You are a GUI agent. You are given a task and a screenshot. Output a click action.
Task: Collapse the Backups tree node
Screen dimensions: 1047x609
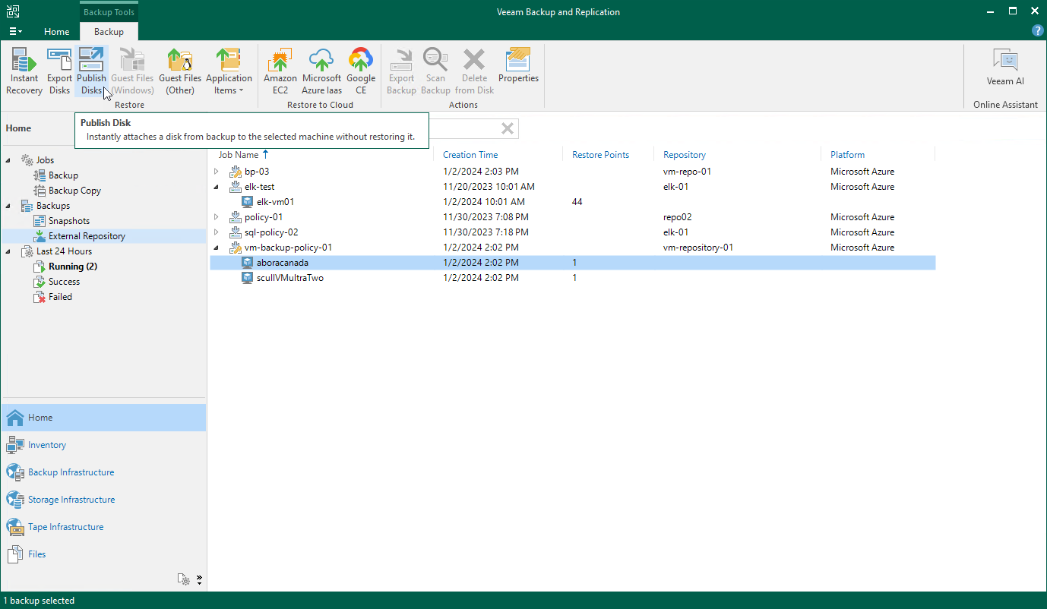[x=9, y=206]
